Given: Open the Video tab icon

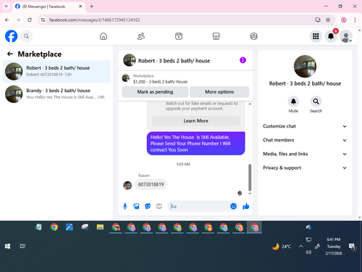Looking at the screenshot, I should point(179,36).
